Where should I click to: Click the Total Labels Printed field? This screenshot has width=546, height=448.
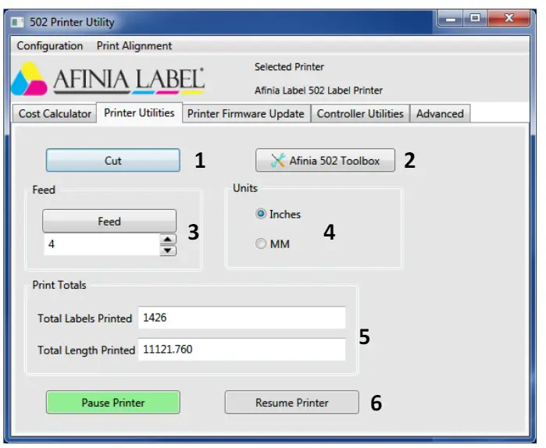click(241, 318)
